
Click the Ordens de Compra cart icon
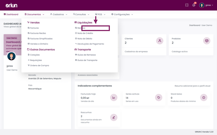point(29,65)
